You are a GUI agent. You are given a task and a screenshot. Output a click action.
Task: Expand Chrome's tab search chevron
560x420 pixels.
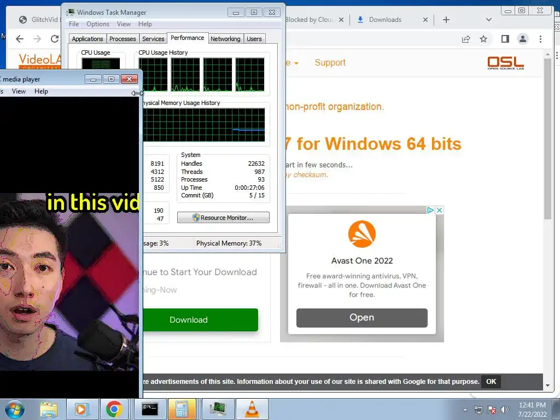tap(489, 20)
